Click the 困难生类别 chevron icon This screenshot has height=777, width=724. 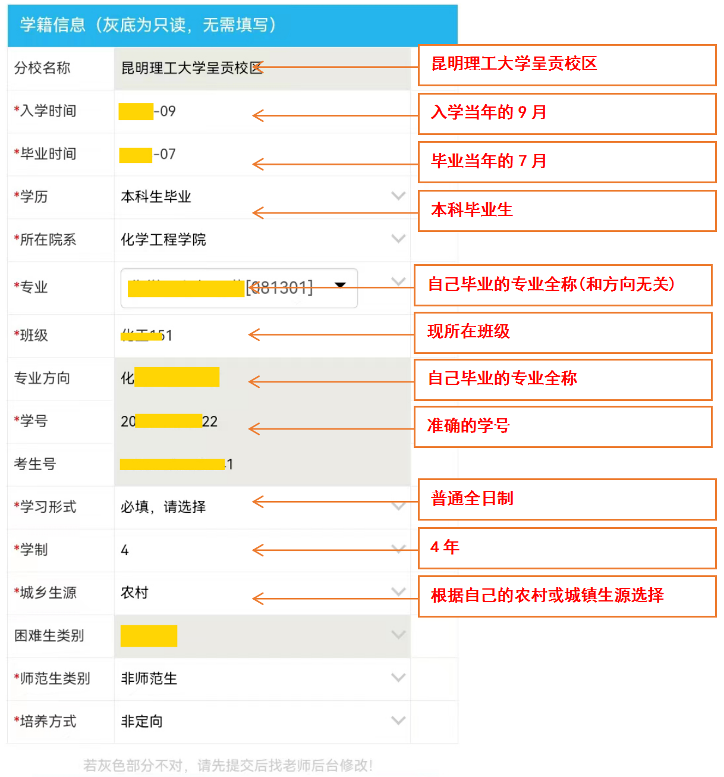pos(398,635)
